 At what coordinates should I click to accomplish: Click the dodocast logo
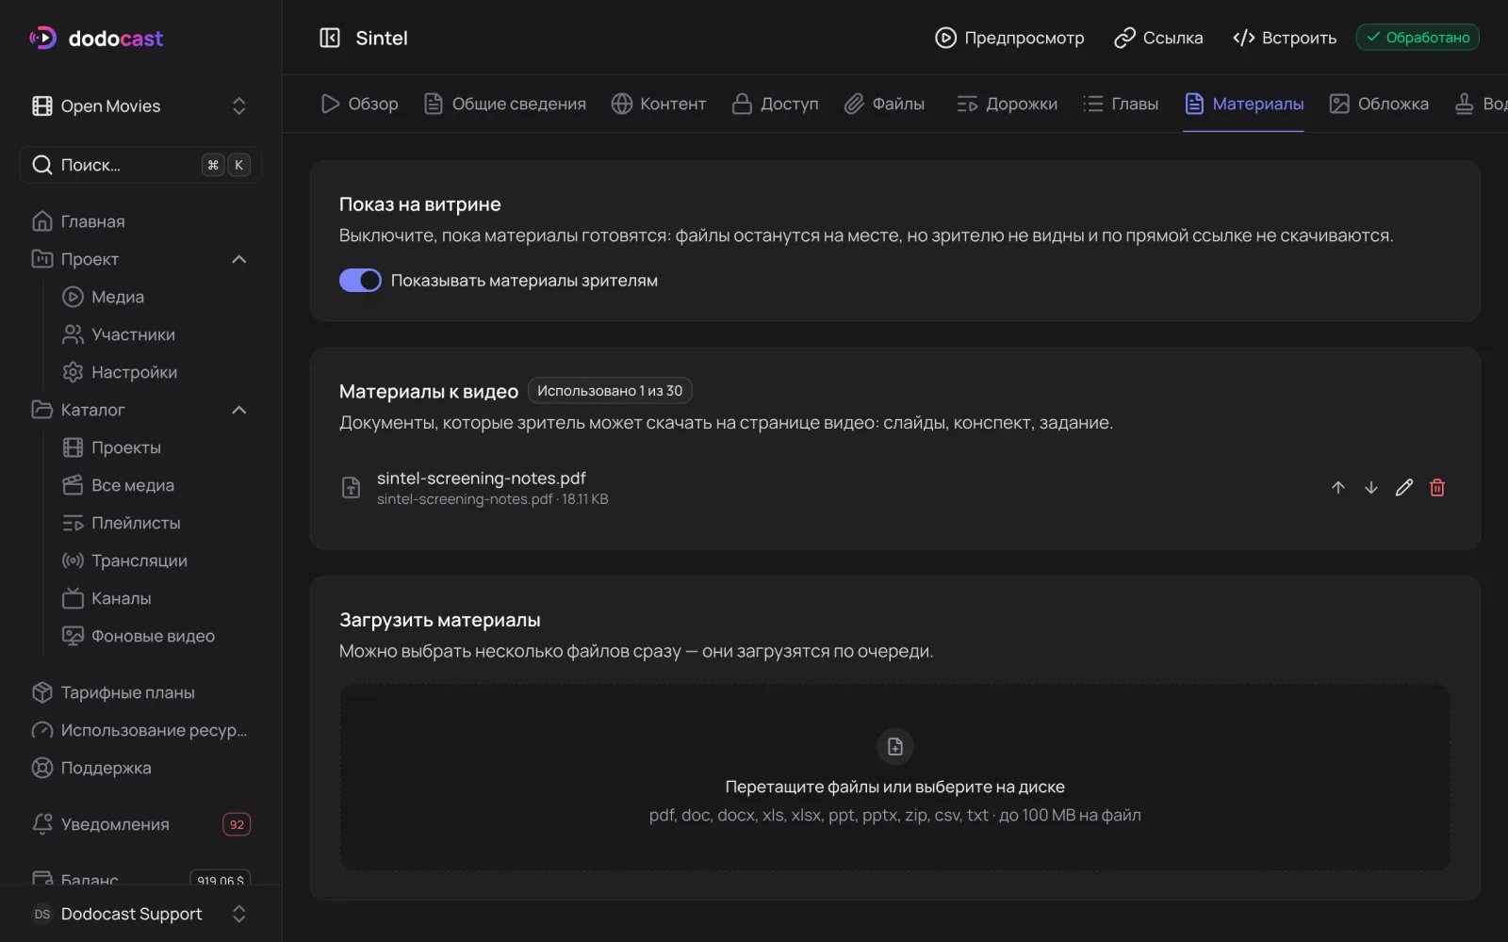coord(96,38)
